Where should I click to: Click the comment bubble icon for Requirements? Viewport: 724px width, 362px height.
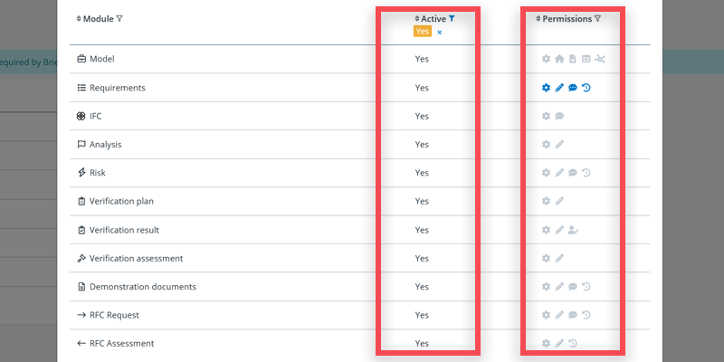click(573, 88)
